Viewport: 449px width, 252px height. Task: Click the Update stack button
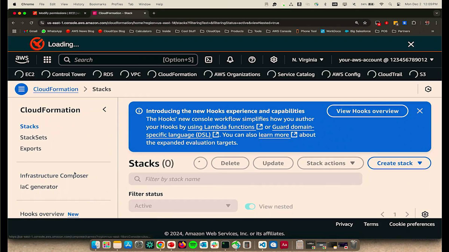(273, 163)
